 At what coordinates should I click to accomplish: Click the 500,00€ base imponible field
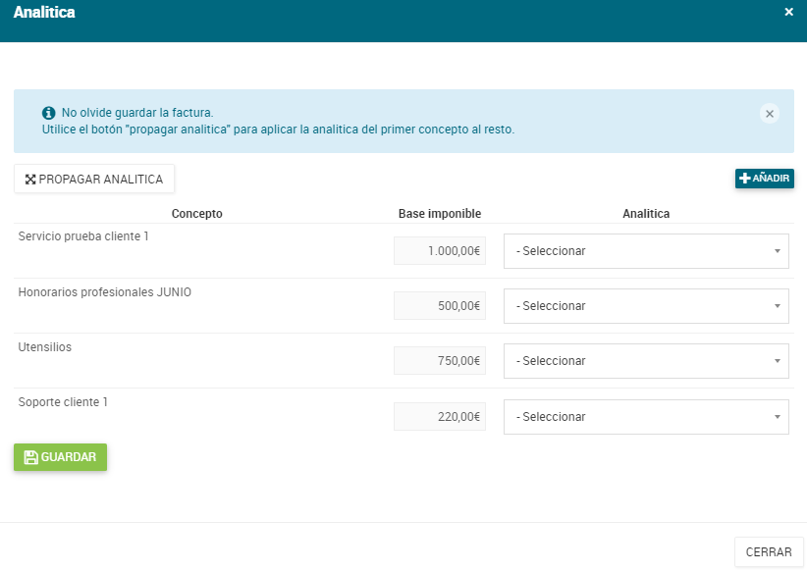[x=440, y=306]
